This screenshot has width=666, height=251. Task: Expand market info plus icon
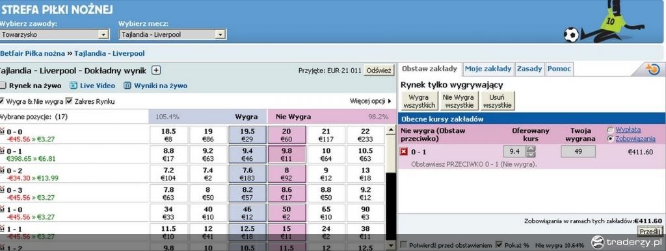pos(156,70)
